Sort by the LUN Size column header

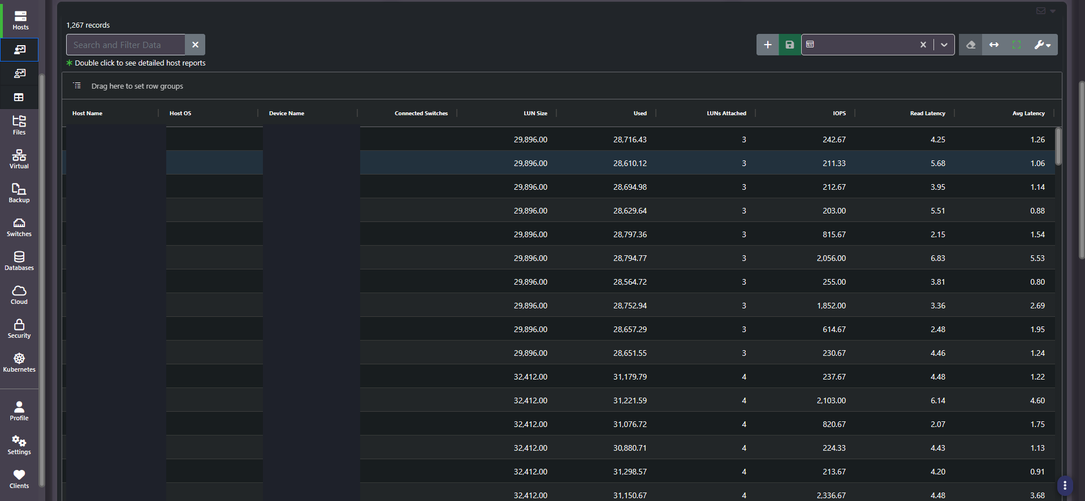coord(535,114)
